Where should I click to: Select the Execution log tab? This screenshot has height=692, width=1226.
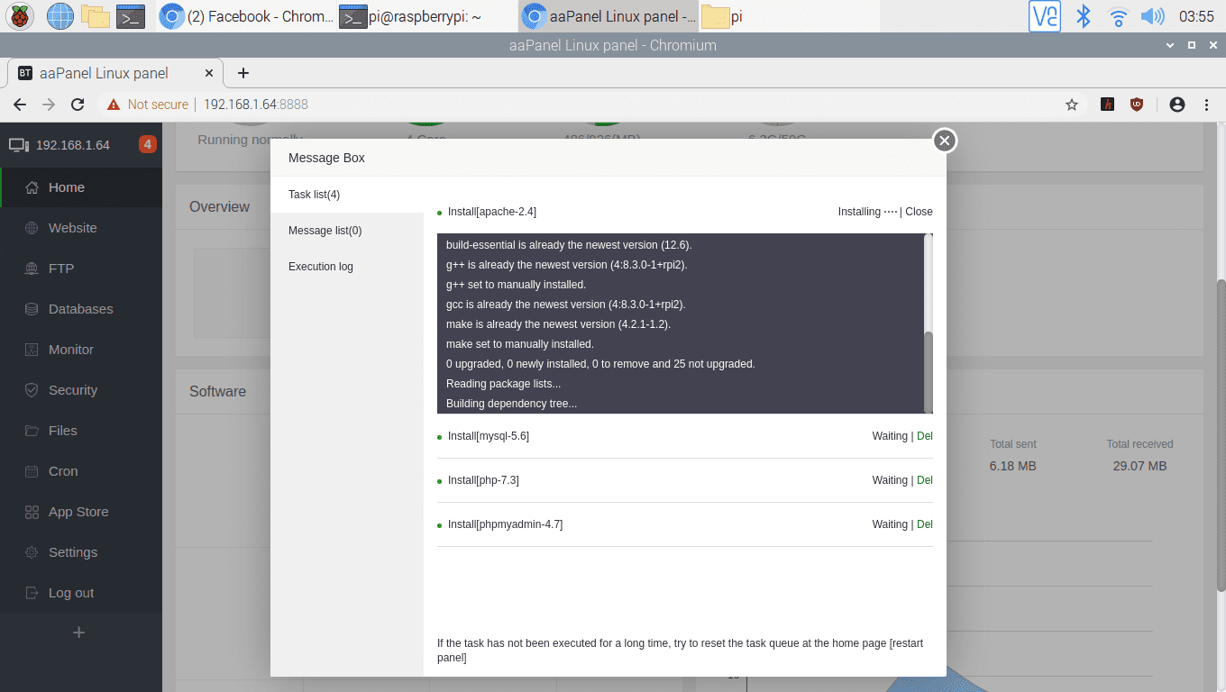coord(321,267)
